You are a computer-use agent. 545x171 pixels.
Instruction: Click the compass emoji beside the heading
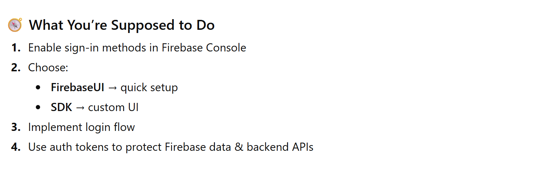15,25
